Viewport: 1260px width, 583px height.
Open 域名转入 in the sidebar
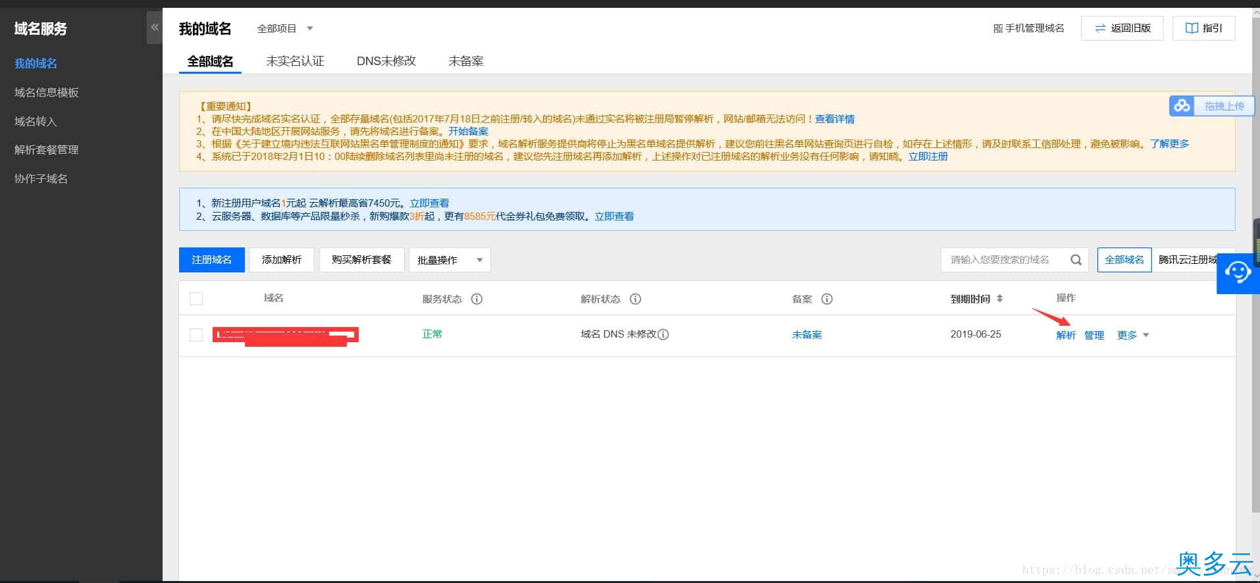click(36, 121)
